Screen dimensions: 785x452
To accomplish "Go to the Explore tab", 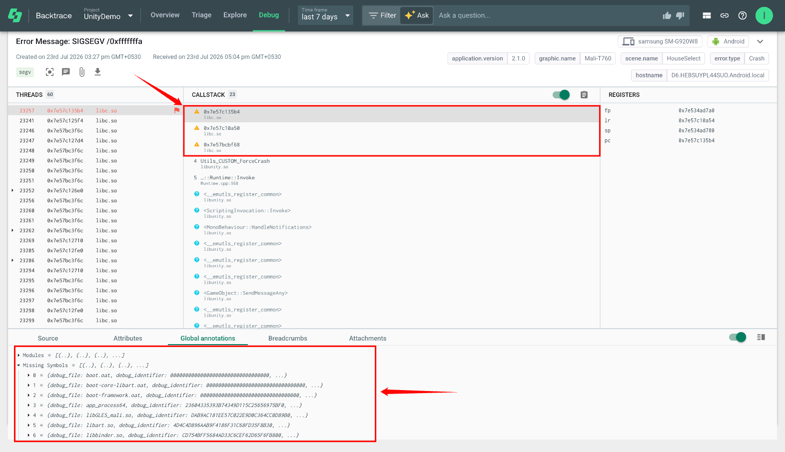I will point(235,15).
